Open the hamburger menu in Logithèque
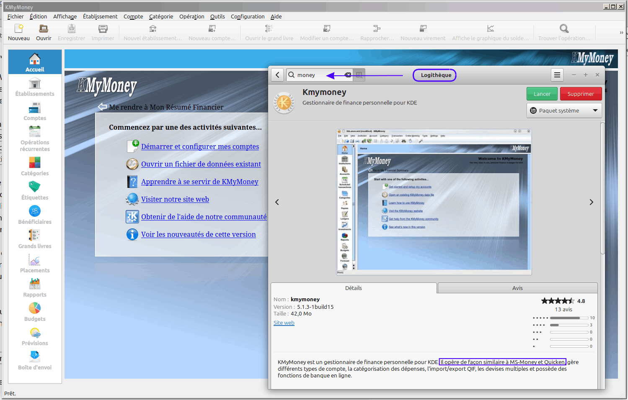 (557, 75)
